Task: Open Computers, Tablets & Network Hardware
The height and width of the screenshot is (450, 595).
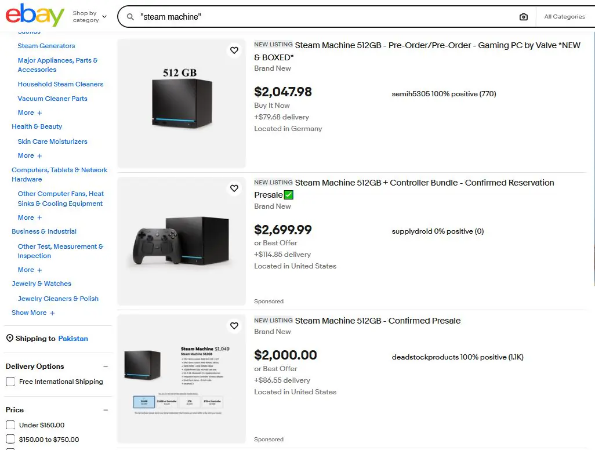Action: point(60,175)
